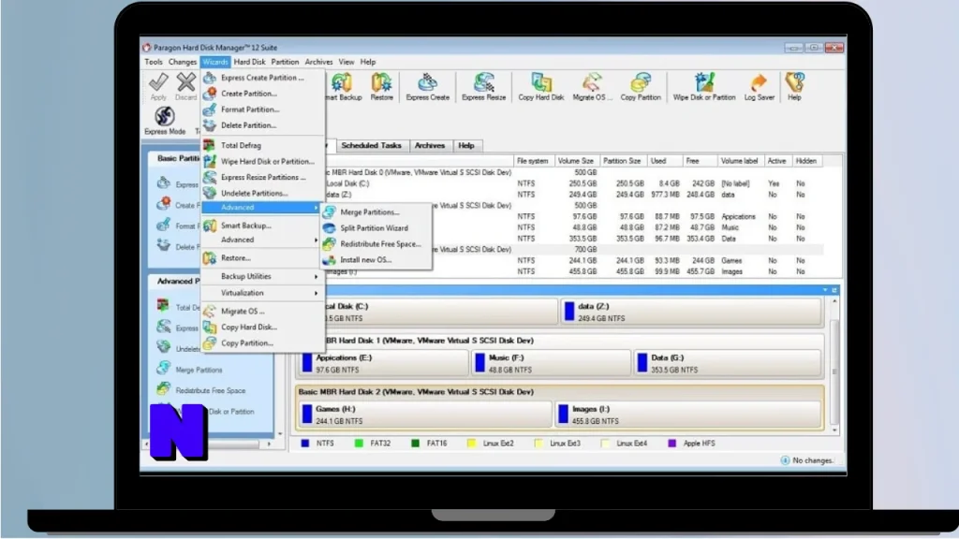Click the FAT32 green legend swatch

359,443
